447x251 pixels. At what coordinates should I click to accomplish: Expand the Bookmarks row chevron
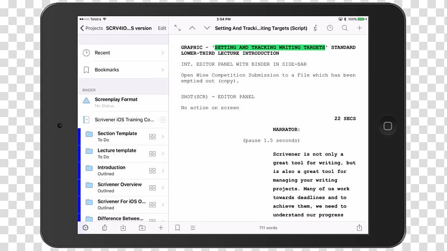[163, 70]
